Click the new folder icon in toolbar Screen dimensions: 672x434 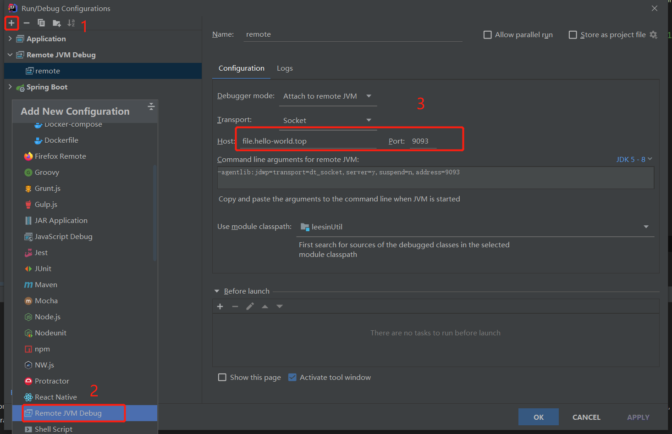pyautogui.click(x=56, y=23)
